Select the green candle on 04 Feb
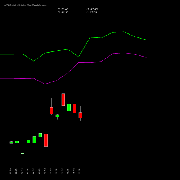Screen dimensions: 180x180 34,140
